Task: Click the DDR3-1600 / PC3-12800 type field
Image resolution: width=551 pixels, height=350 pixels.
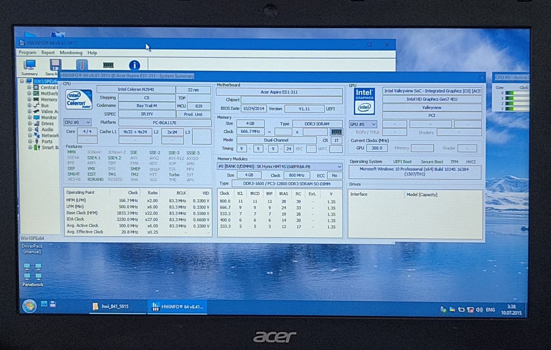Action: 287,184
